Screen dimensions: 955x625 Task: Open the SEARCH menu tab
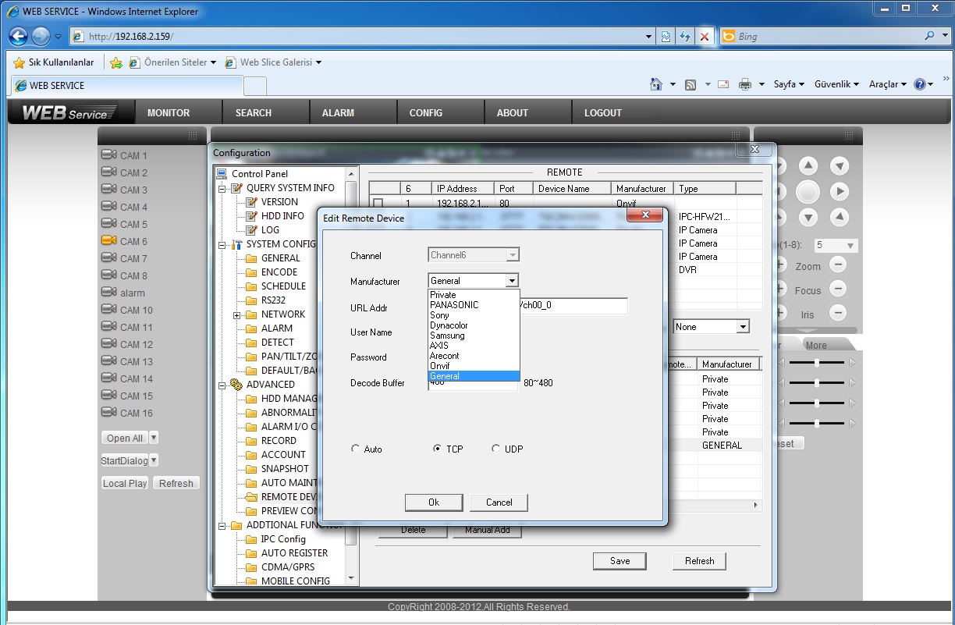click(253, 112)
